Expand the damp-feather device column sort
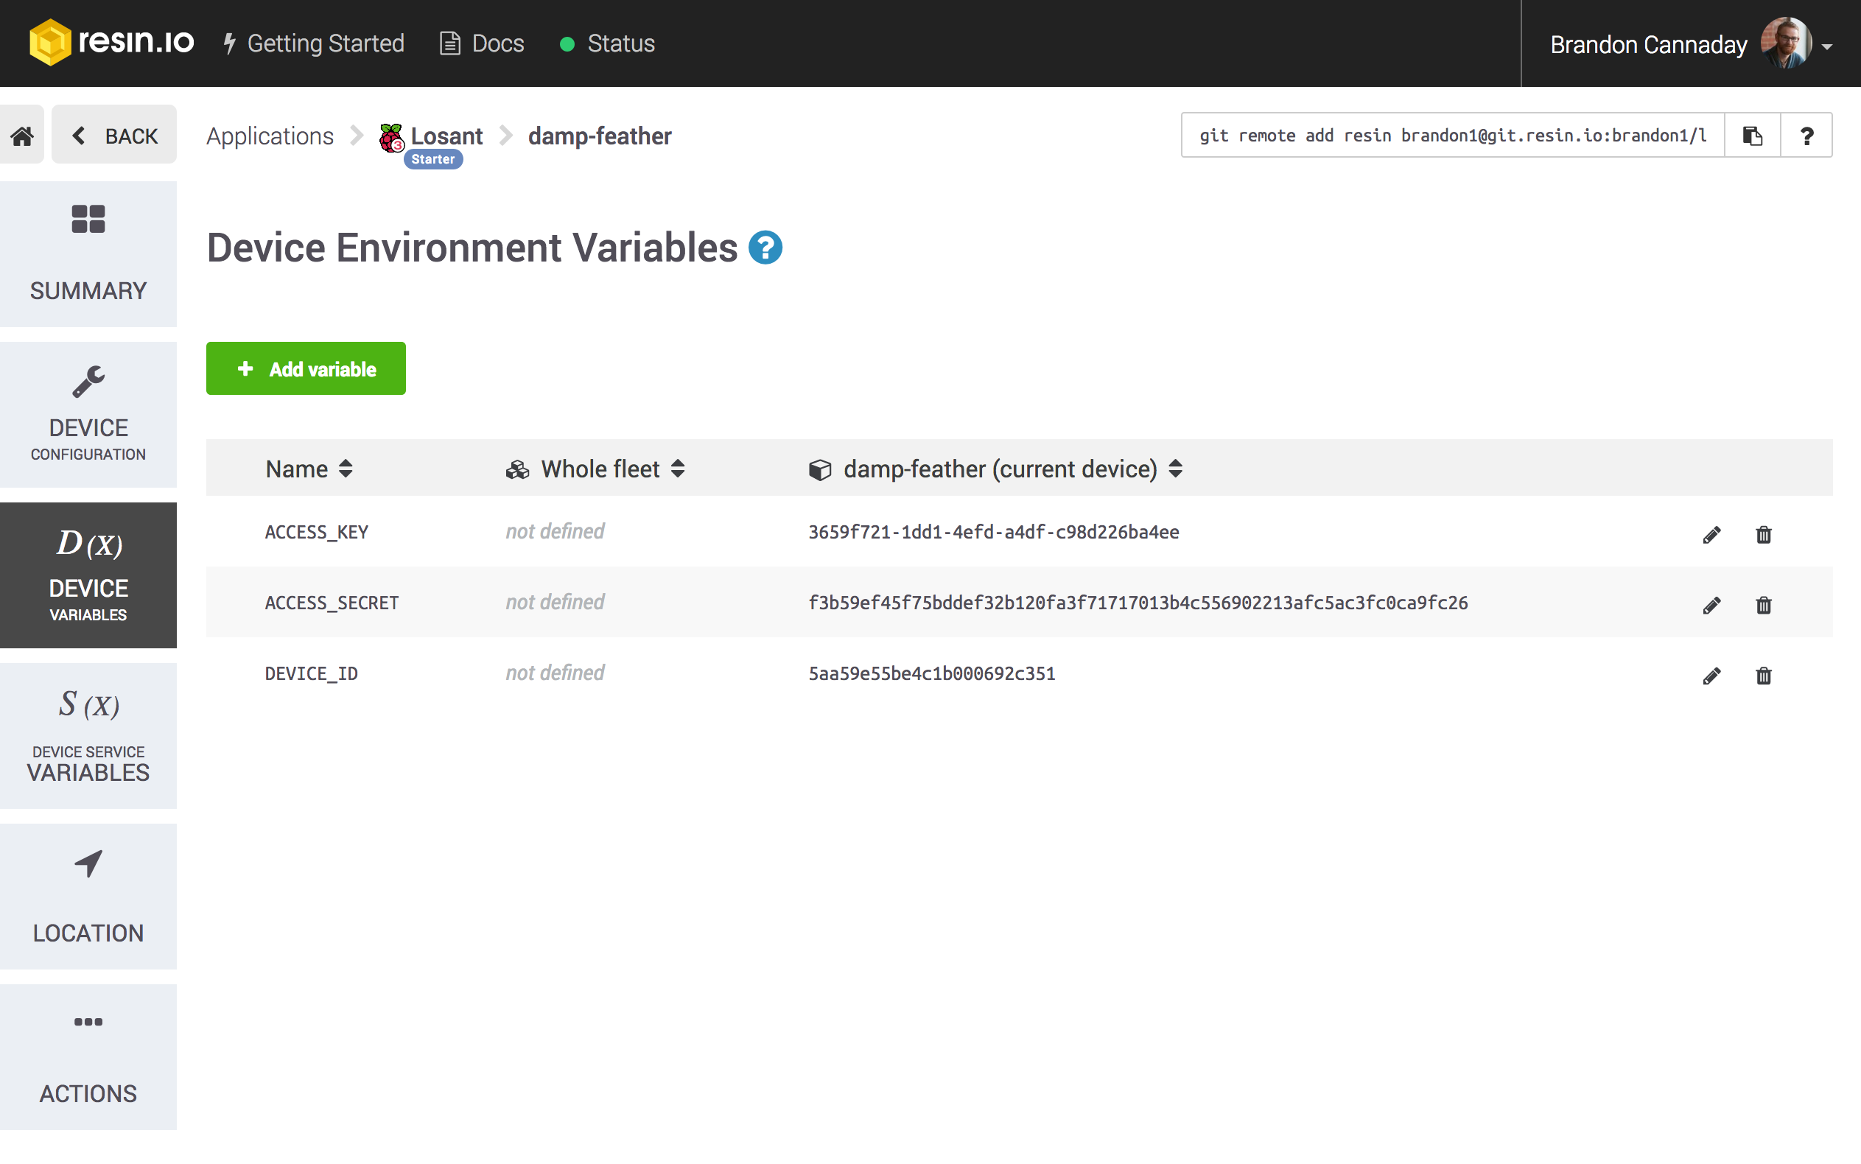The width and height of the screenshot is (1861, 1164). 1176,468
